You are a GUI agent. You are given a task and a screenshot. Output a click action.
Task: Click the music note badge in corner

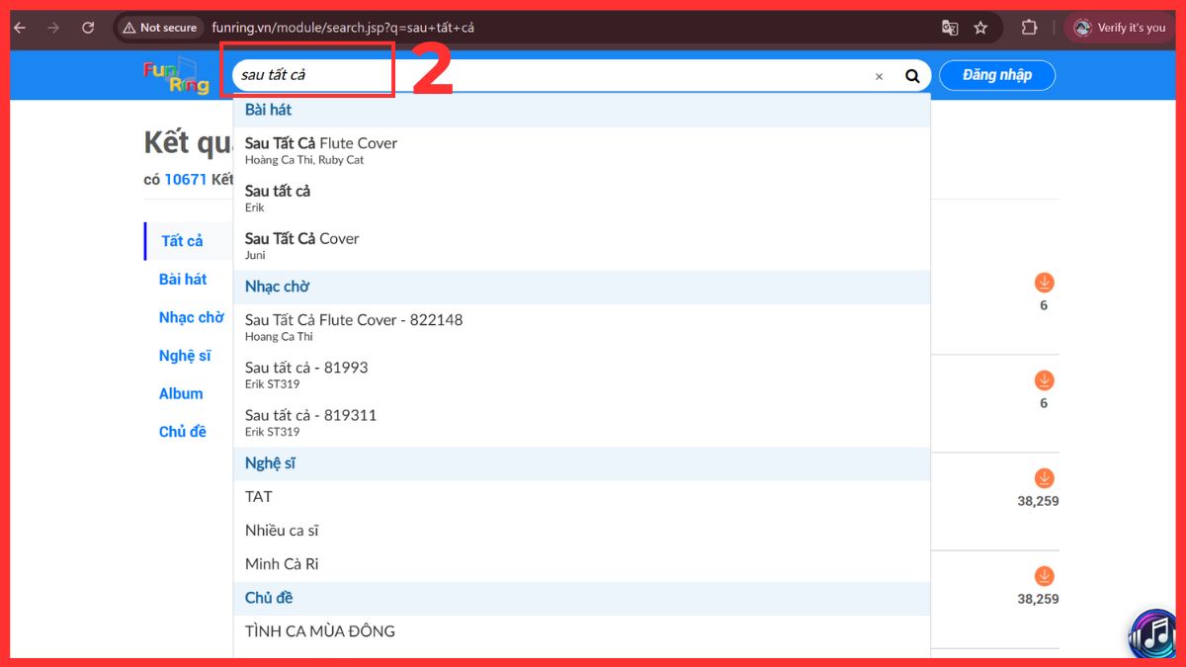pos(1153,633)
